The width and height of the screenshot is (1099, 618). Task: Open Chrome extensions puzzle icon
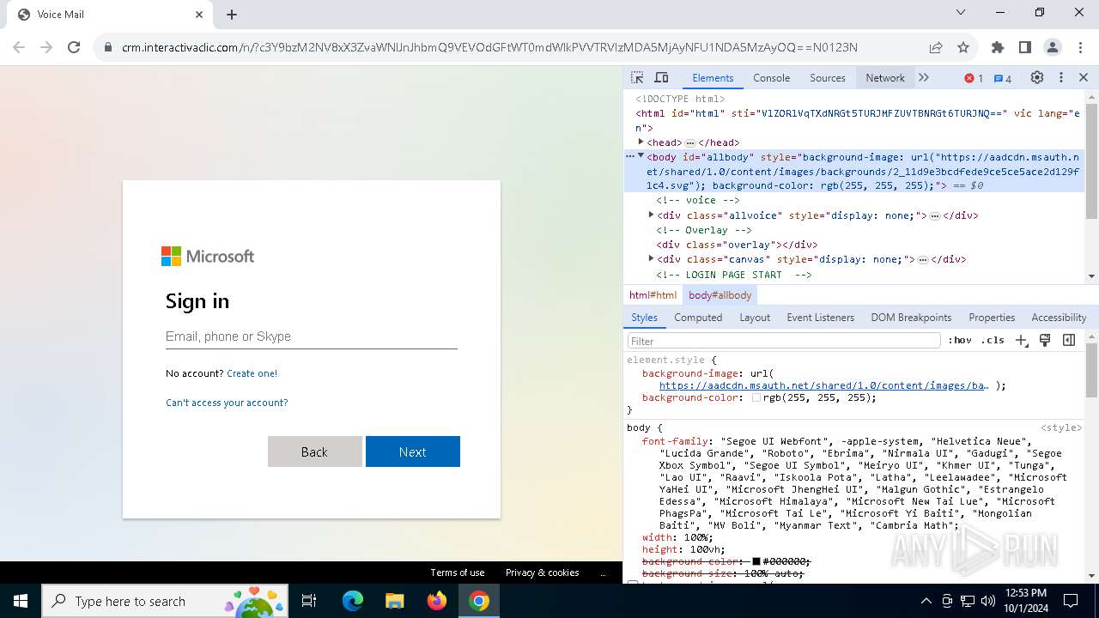click(x=998, y=47)
